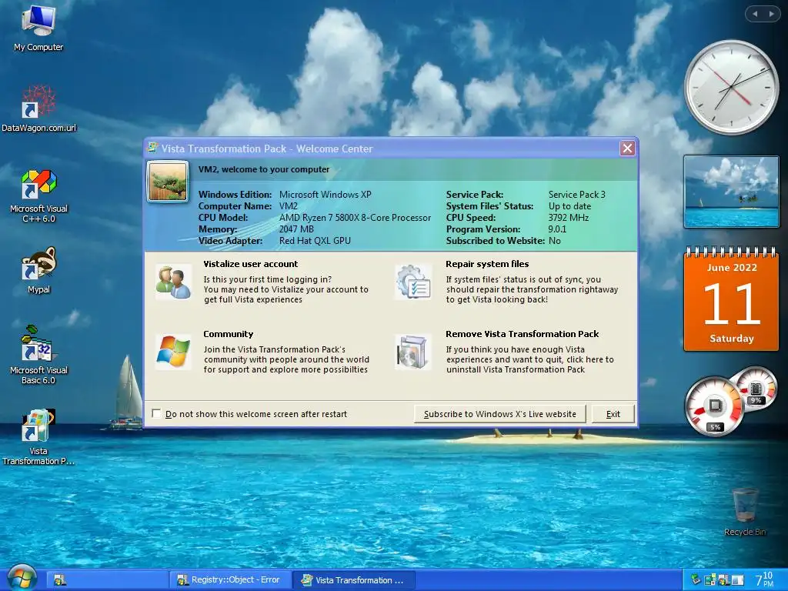788x591 pixels.
Task: Launch Microsoft Visual C++ 6.0 shortcut
Action: coord(38,196)
